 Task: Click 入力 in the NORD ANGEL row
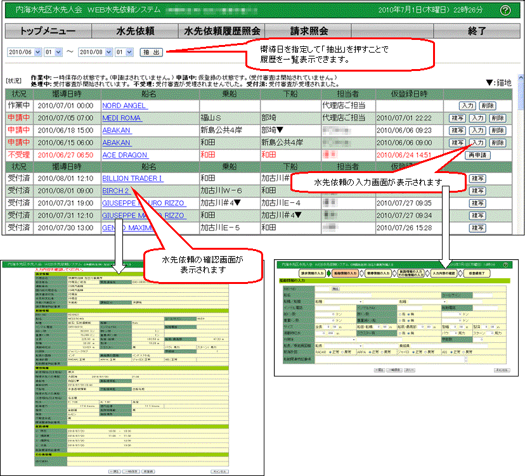pyautogui.click(x=469, y=105)
